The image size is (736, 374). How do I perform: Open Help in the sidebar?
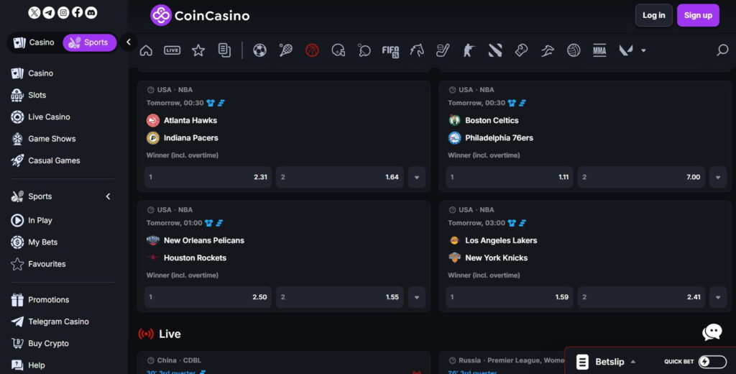28,365
